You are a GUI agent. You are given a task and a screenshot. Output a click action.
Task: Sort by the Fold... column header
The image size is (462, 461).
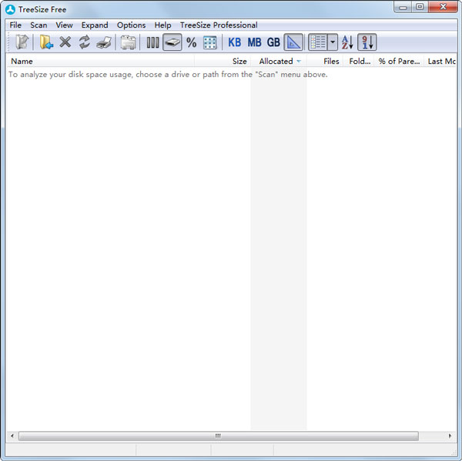click(359, 62)
